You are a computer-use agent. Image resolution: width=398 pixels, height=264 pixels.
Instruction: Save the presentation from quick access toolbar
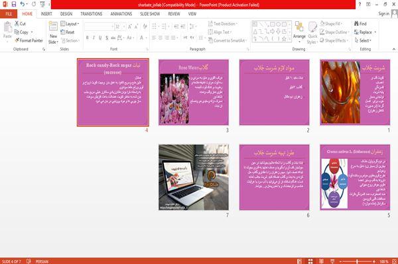point(14,4)
